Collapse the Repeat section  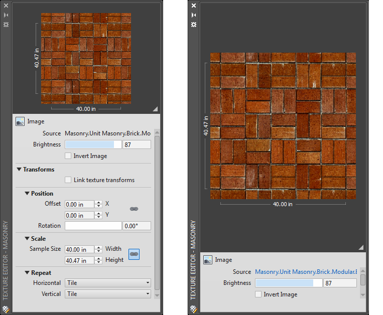click(27, 273)
